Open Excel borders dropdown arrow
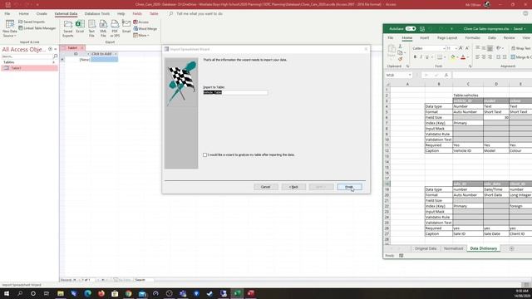This screenshot has height=299, width=532. pyautogui.click(x=445, y=57)
